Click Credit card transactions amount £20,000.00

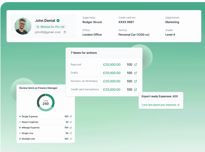point(112,90)
